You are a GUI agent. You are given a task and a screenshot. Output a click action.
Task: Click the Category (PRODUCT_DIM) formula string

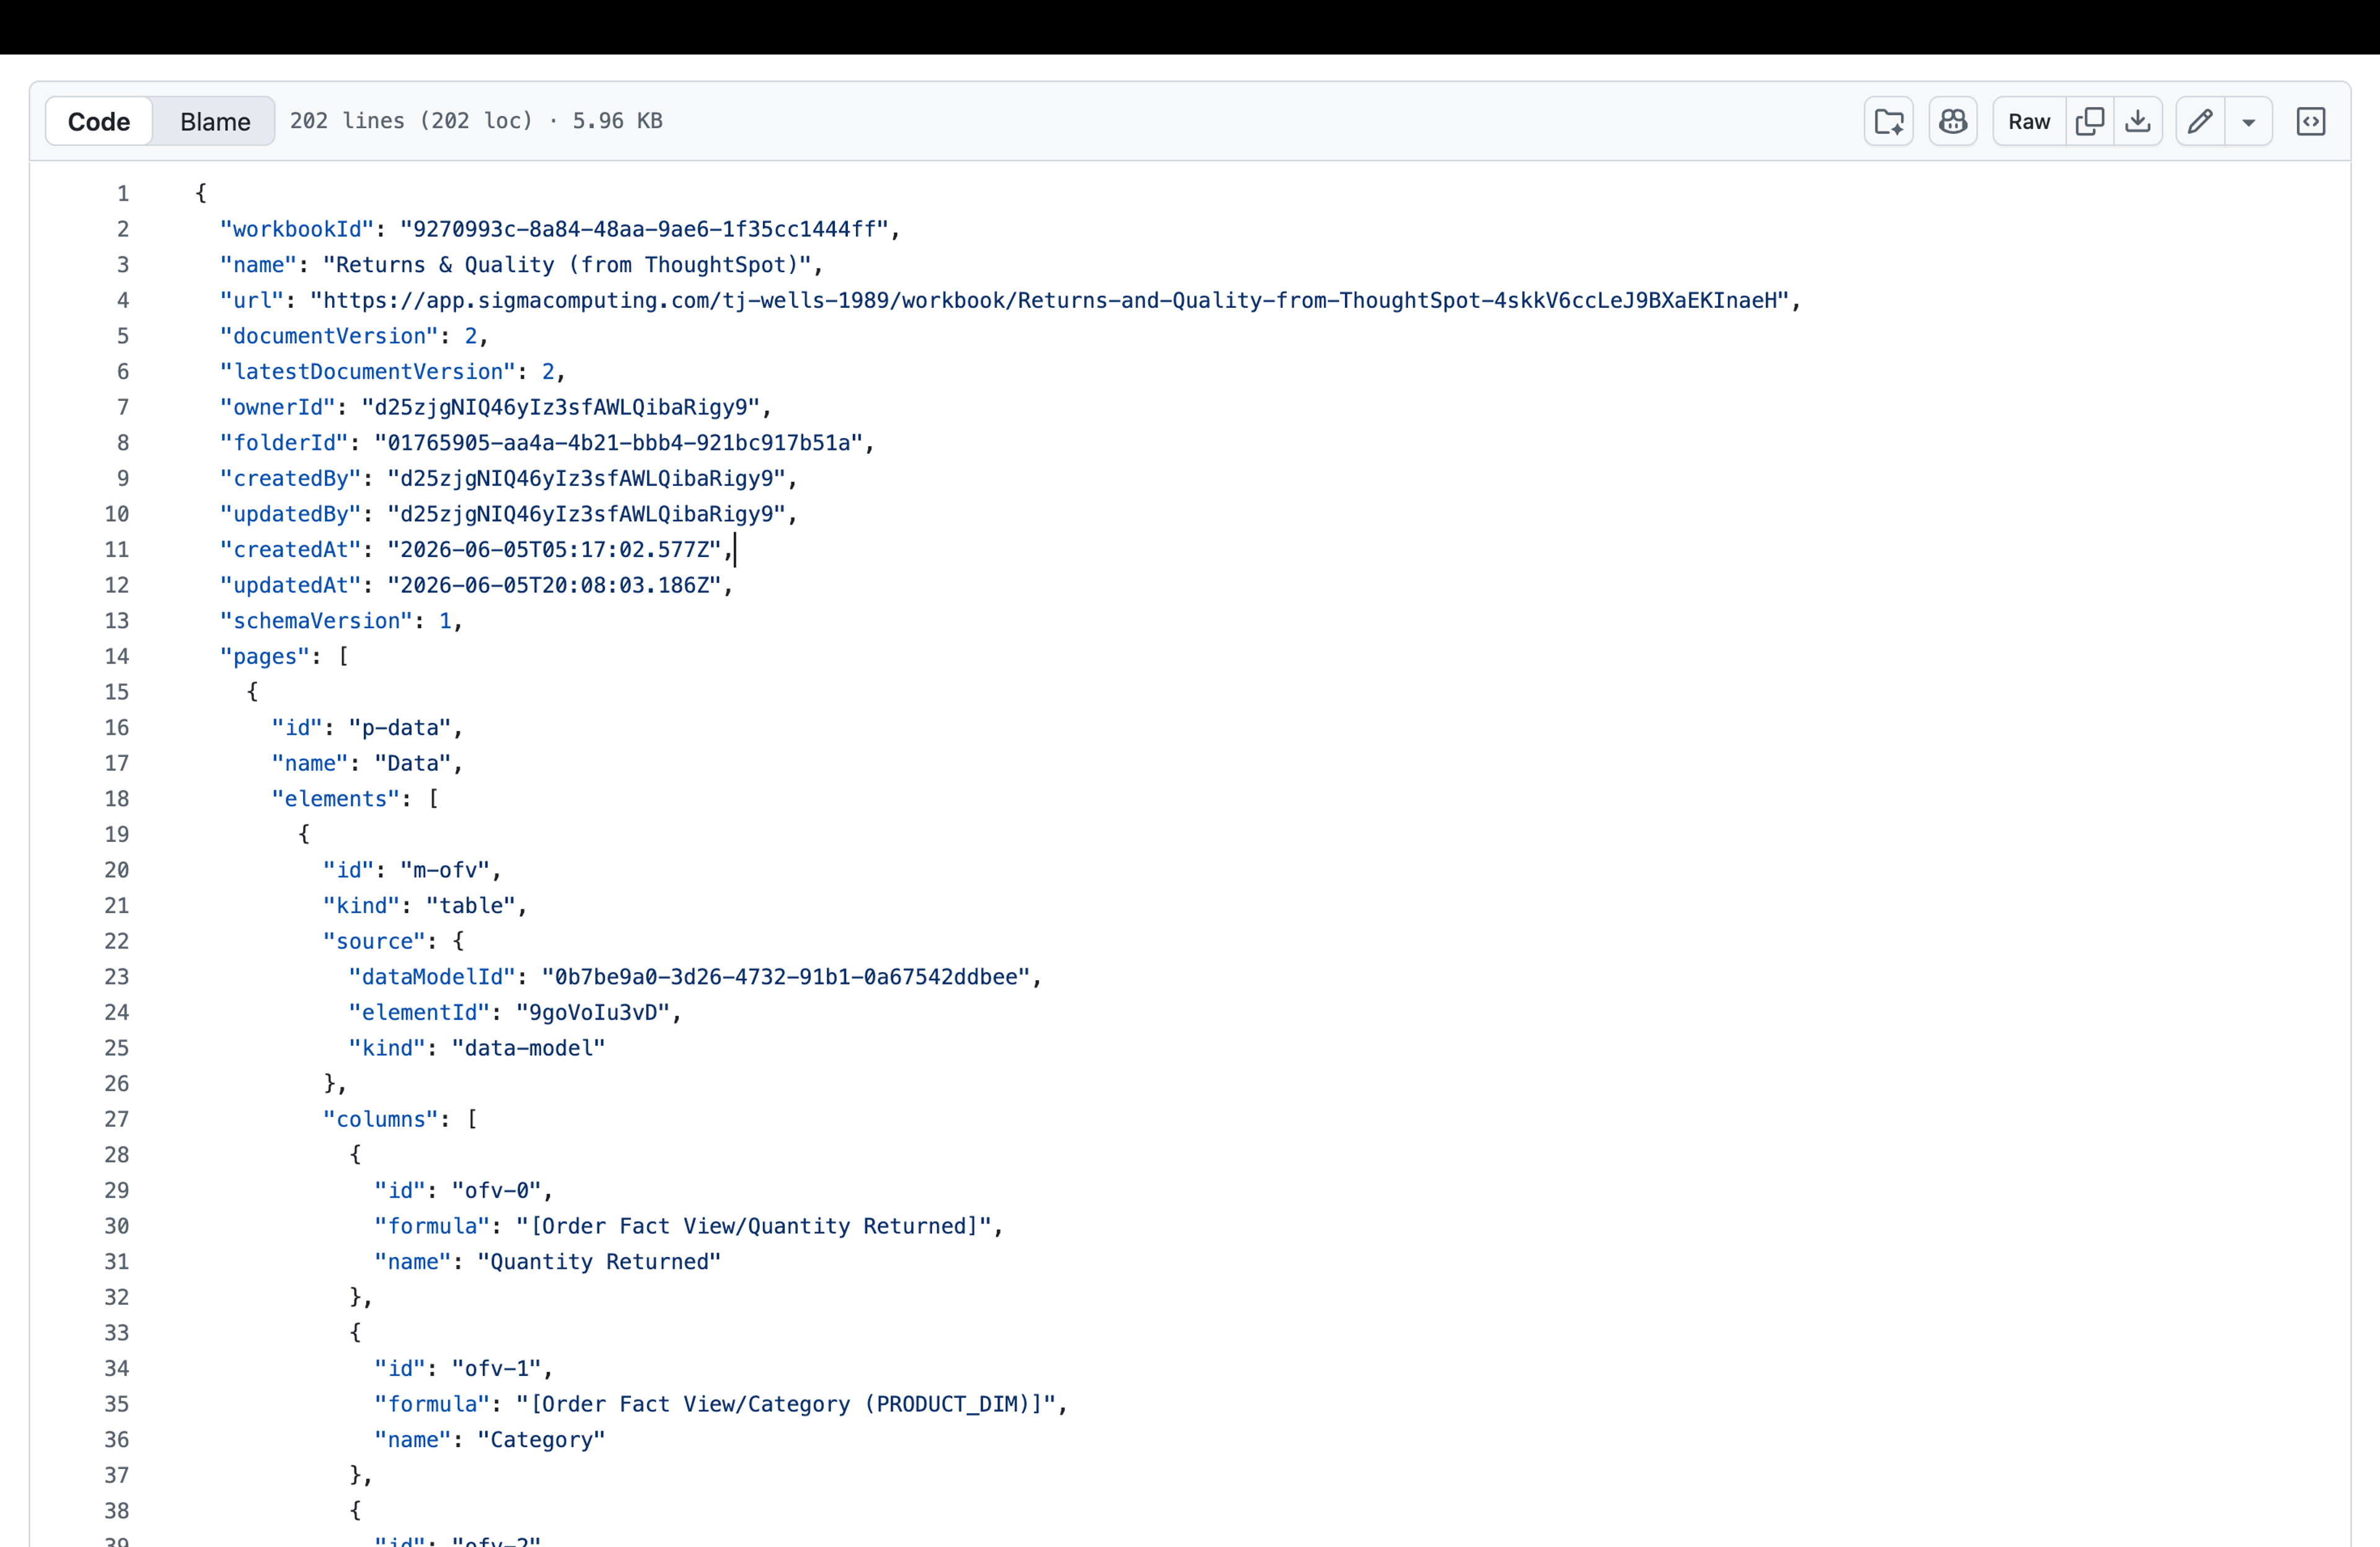pos(786,1404)
